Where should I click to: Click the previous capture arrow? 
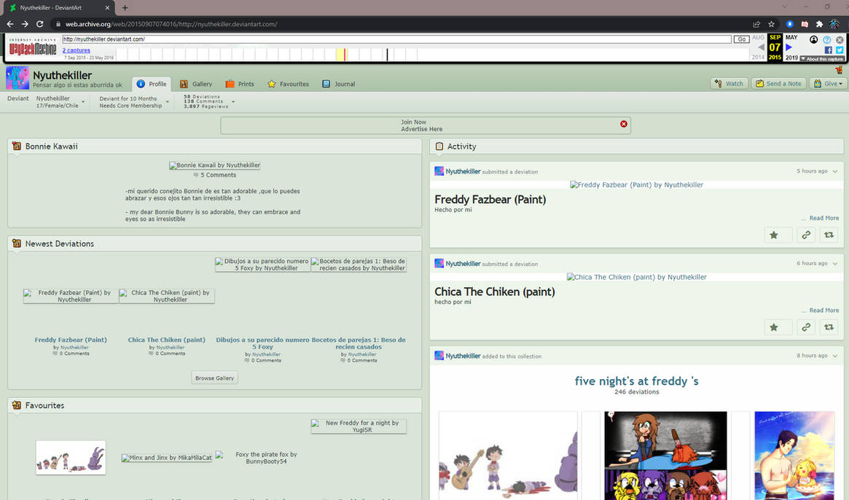tap(761, 47)
